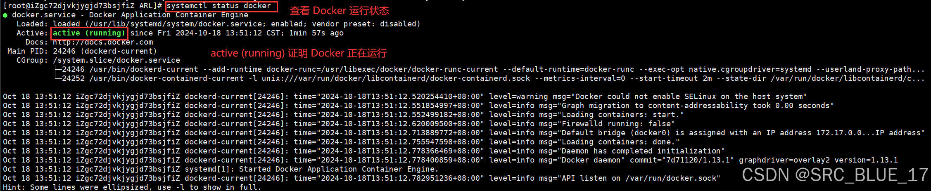Click the red note "active (running) 证明 Docker 正在运行"
Image resolution: width=931 pixels, height=191 pixels.
click(x=299, y=53)
